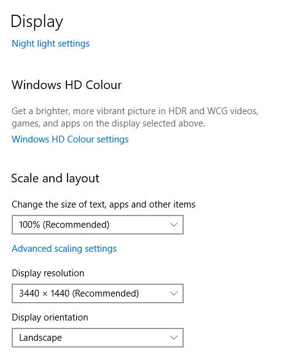Open the Night light settings link
The height and width of the screenshot is (361, 290).
pyautogui.click(x=50, y=44)
